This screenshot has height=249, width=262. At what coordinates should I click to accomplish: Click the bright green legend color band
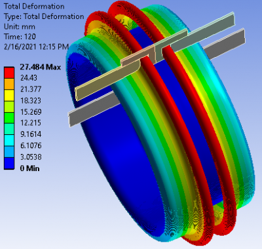pyautogui.click(x=9, y=118)
